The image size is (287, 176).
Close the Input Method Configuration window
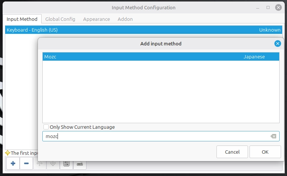point(278,7)
